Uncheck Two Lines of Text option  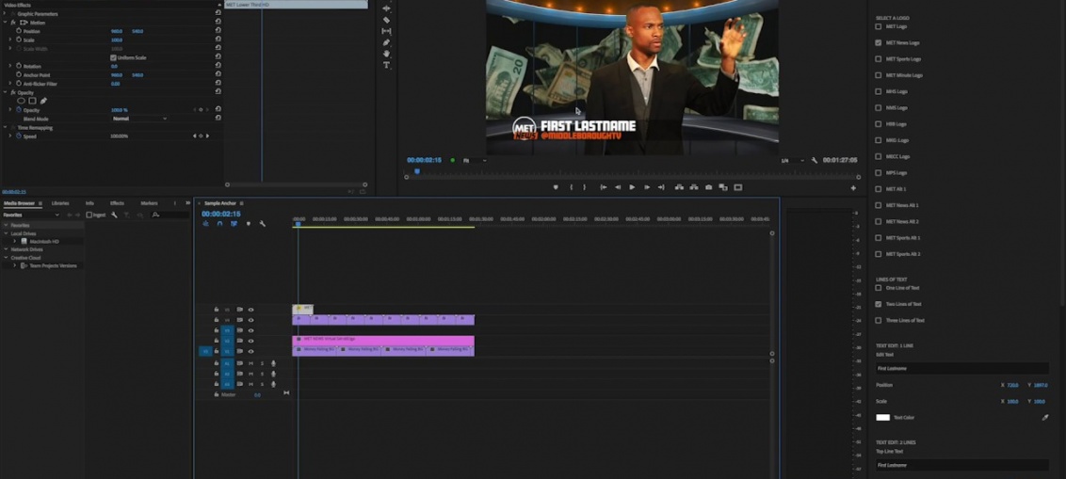879,304
